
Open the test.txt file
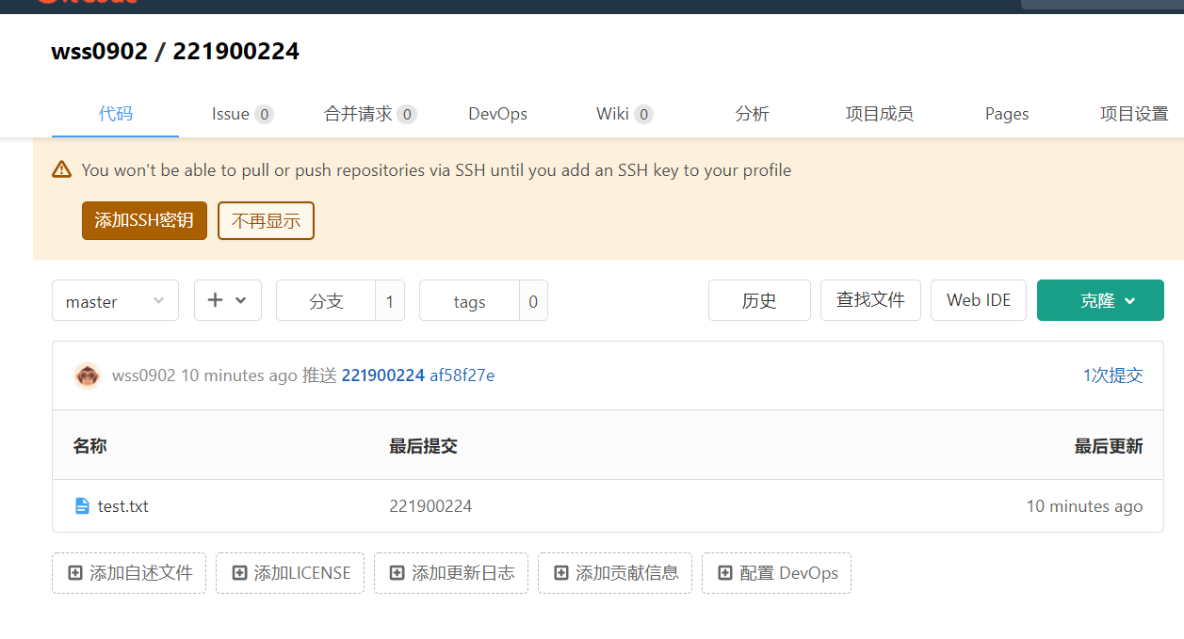click(x=123, y=506)
